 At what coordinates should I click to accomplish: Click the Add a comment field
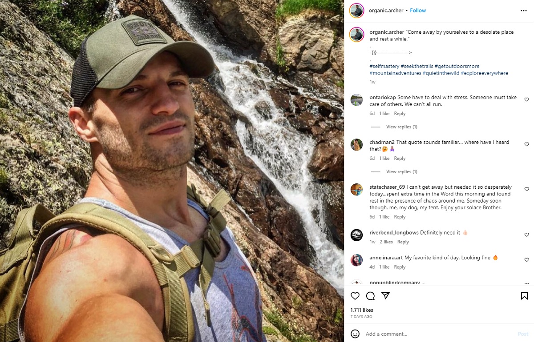[436, 334]
